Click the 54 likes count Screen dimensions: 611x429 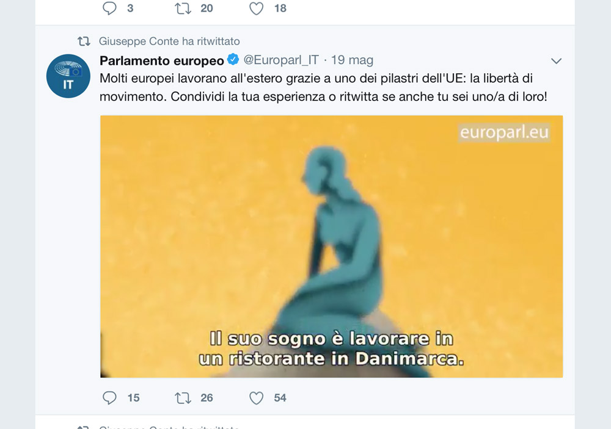pos(280,398)
